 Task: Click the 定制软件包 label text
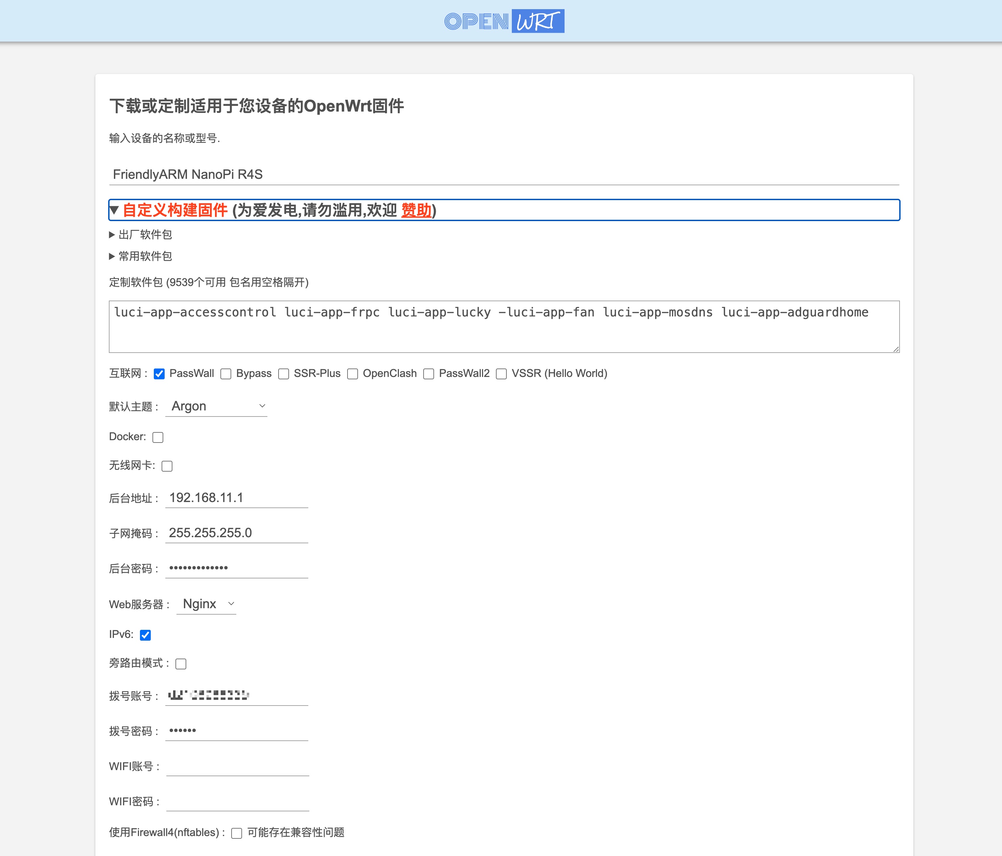209,282
